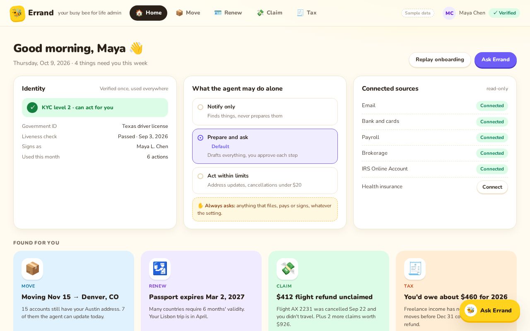Switch to the Renew tab

(x=228, y=13)
